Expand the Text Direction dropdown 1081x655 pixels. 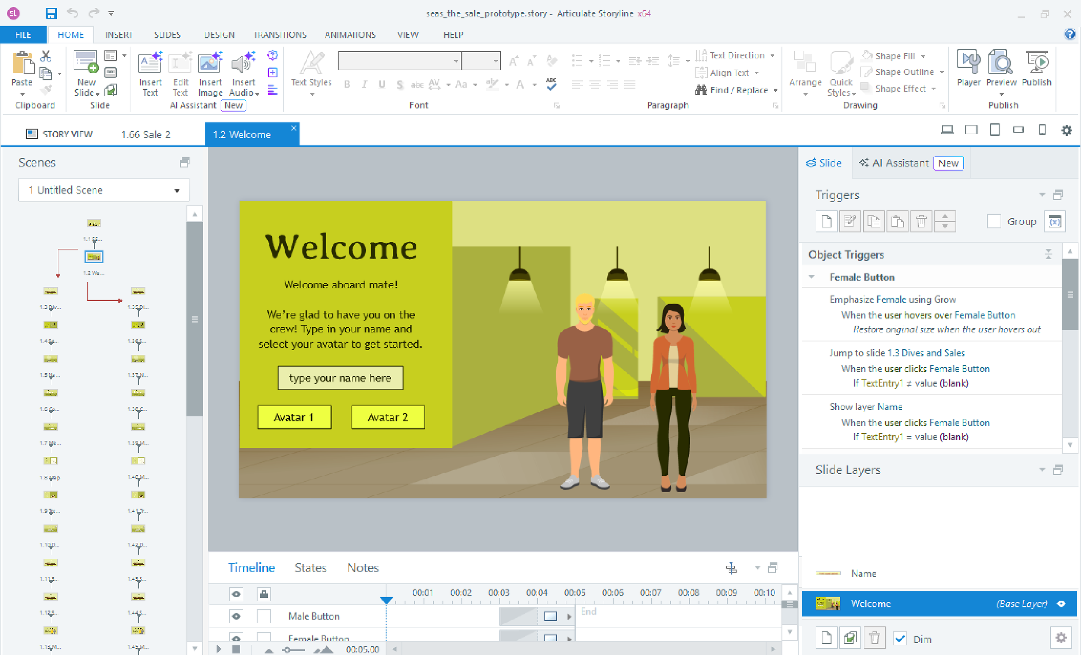point(772,56)
